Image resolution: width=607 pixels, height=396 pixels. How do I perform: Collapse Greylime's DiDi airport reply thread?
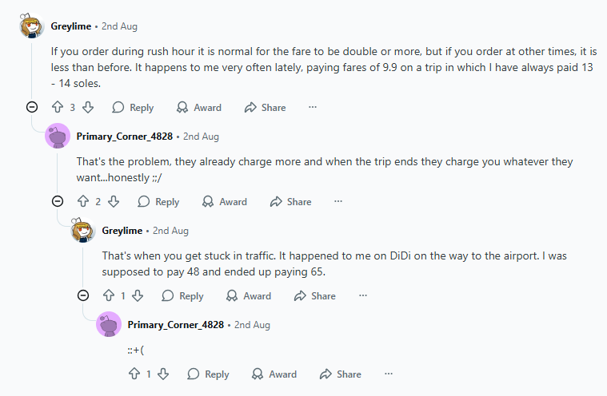coord(83,295)
